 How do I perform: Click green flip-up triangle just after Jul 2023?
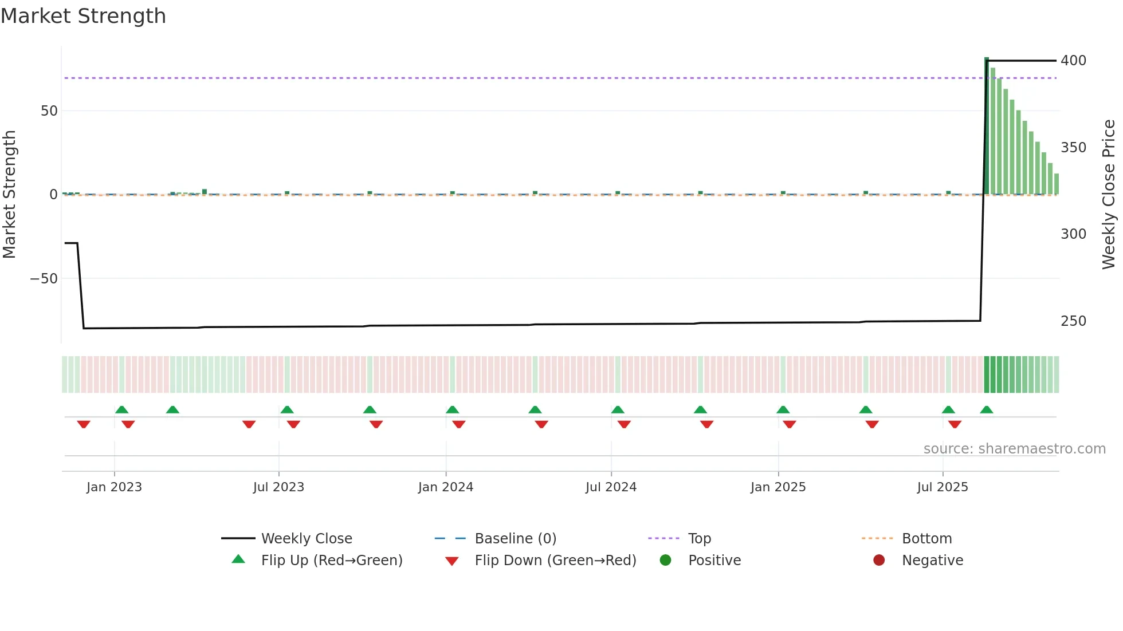pos(287,409)
